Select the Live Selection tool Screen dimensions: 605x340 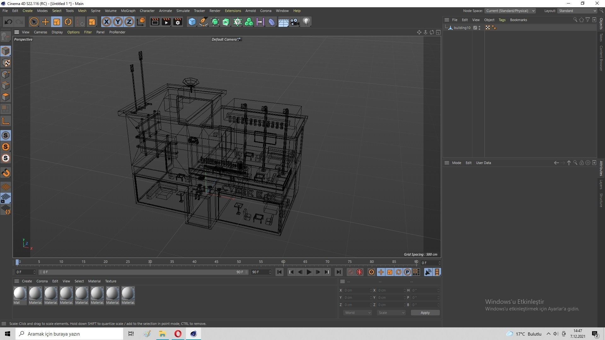34,22
